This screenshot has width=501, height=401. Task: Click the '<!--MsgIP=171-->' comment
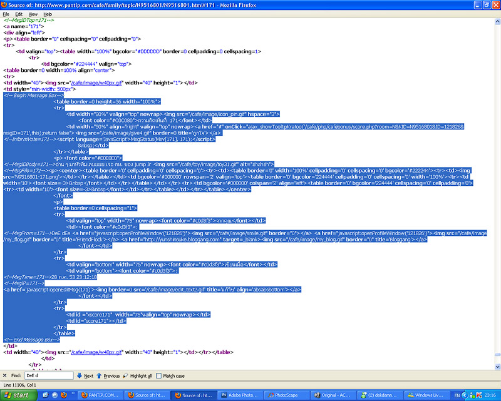24,283
